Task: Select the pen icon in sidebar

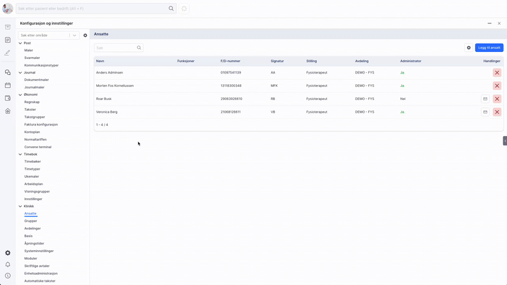Action: click(8, 53)
